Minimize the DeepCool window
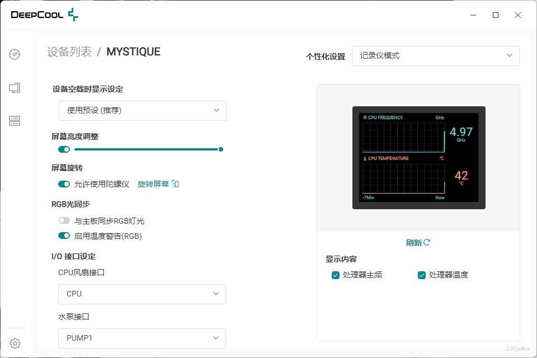The width and height of the screenshot is (537, 358). [473, 15]
